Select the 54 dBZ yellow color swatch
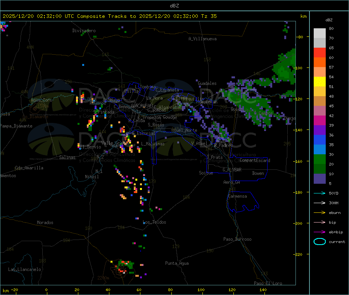The width and height of the screenshot is (349, 295). 320,82
